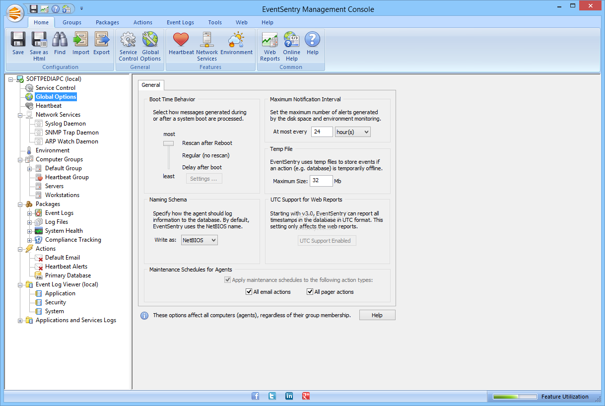Click the Facebook icon in status bar
Screen dimensions: 605x406
pos(256,396)
